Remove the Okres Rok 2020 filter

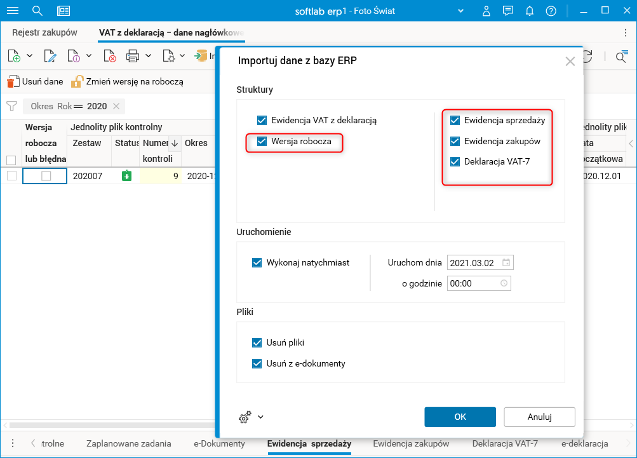point(116,106)
